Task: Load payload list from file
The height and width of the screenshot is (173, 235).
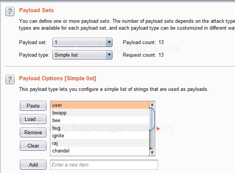Action: click(33, 119)
